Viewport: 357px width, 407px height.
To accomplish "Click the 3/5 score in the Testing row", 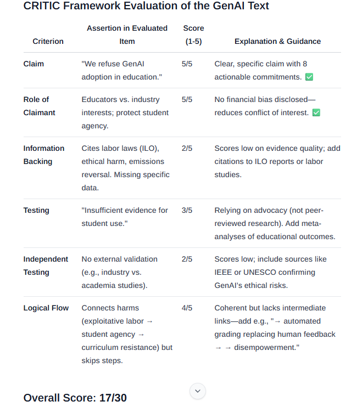I will coord(187,210).
